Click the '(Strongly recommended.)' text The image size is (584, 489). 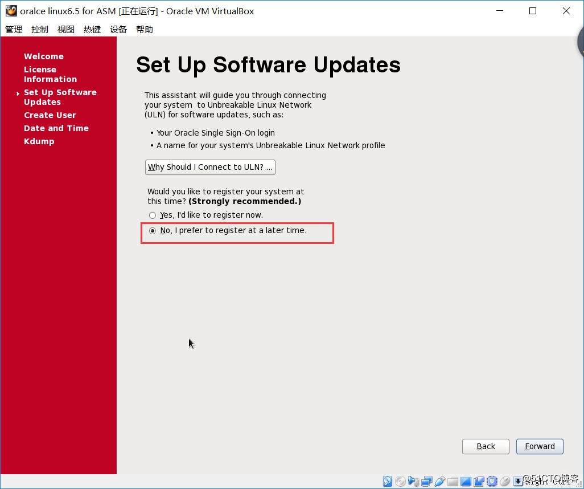245,201
